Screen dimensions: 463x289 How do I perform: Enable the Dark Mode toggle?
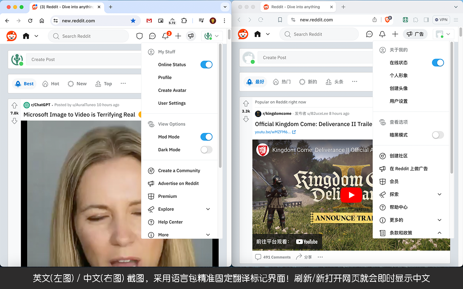pyautogui.click(x=206, y=150)
